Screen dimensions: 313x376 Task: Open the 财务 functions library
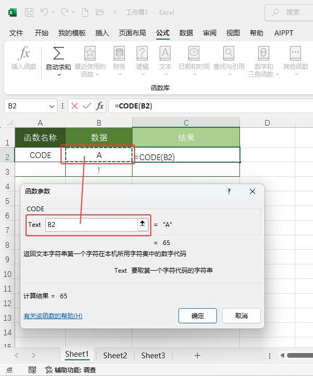119,61
